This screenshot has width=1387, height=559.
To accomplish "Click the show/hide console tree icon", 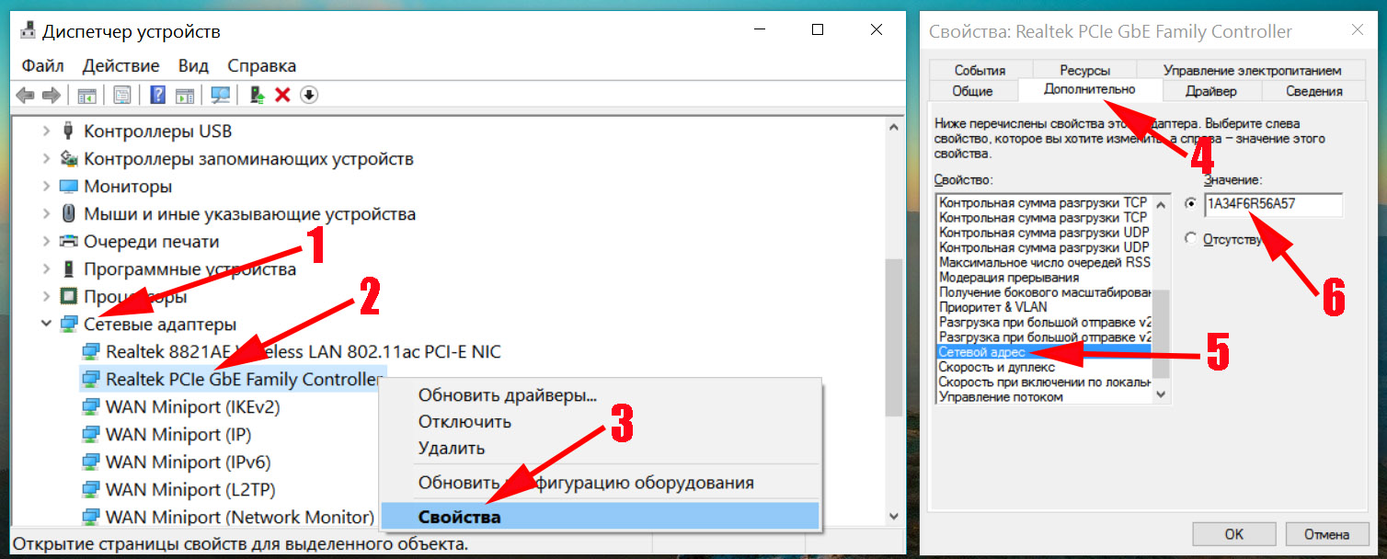I will coord(87,95).
